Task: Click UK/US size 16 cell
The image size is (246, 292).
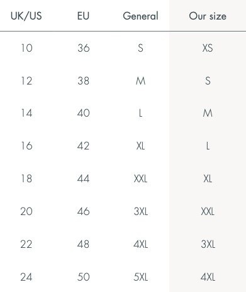Action: [x=26, y=146]
